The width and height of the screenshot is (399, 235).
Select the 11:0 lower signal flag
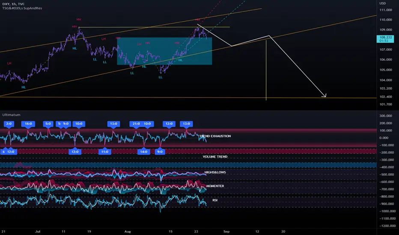coord(105,152)
